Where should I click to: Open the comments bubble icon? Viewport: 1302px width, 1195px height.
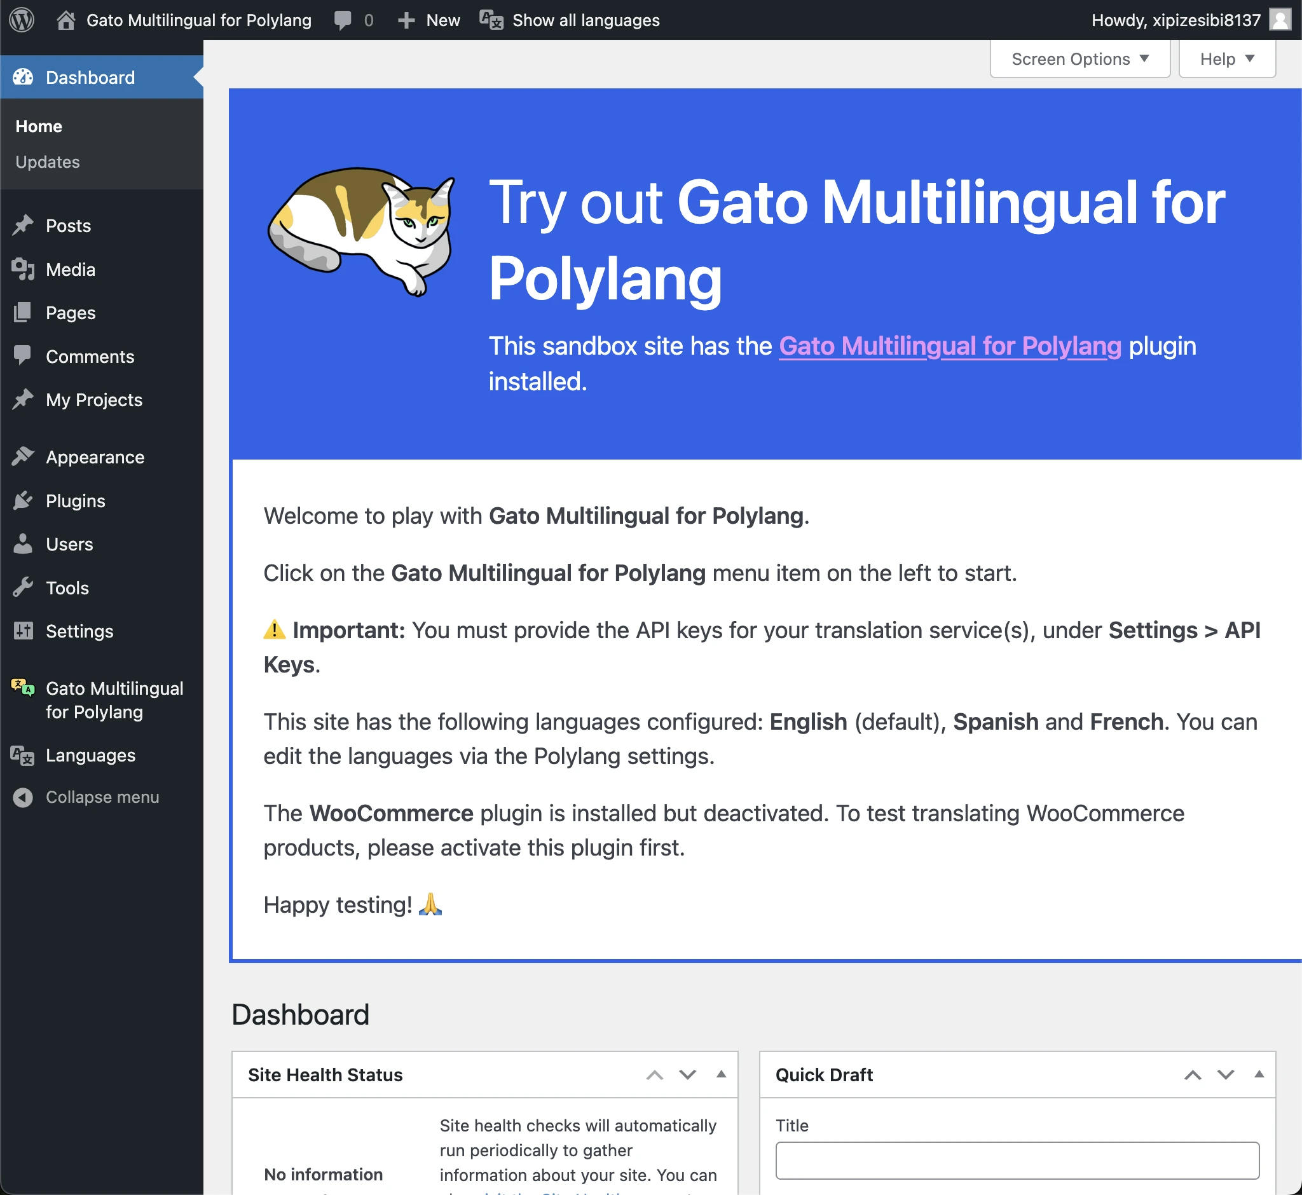(x=342, y=20)
